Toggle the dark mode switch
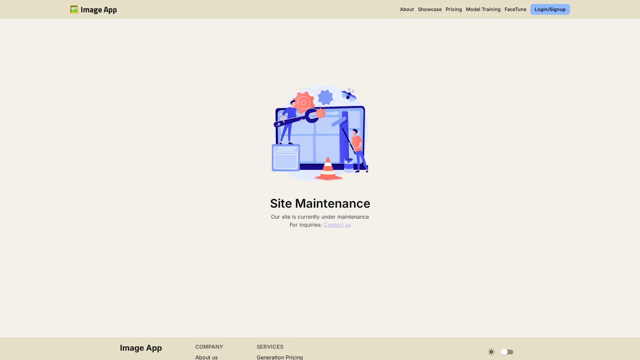The width and height of the screenshot is (640, 360). (x=507, y=352)
